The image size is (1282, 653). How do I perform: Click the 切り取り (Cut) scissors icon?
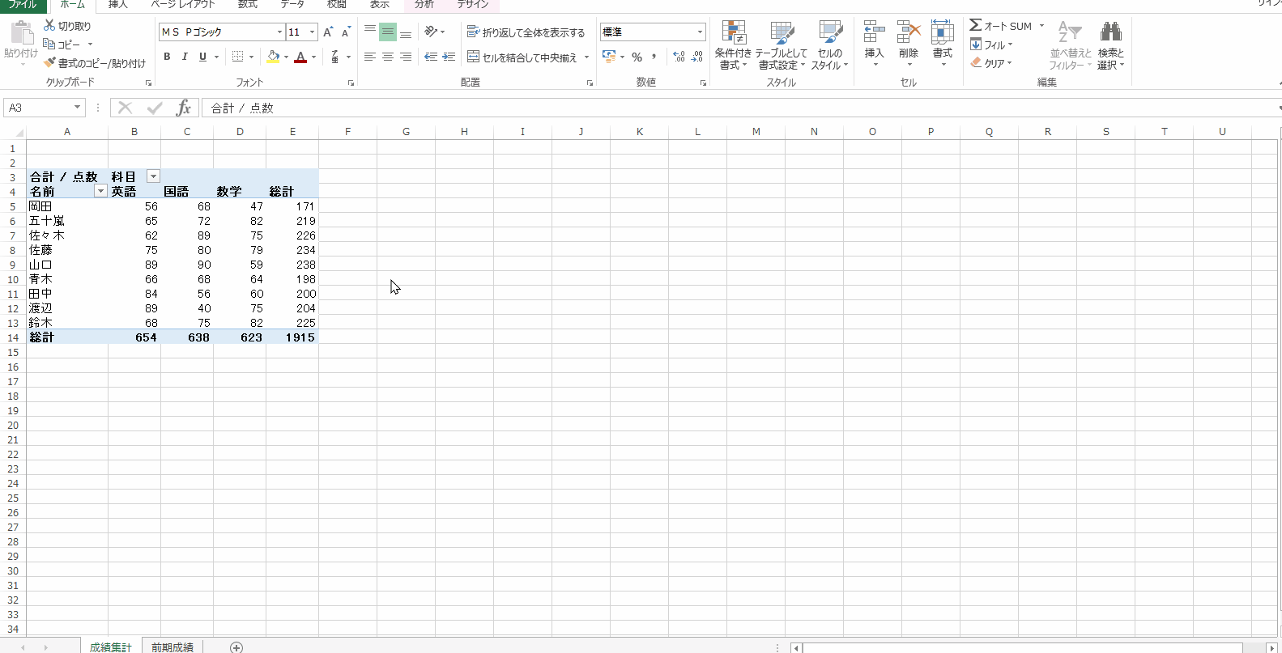tap(49, 26)
